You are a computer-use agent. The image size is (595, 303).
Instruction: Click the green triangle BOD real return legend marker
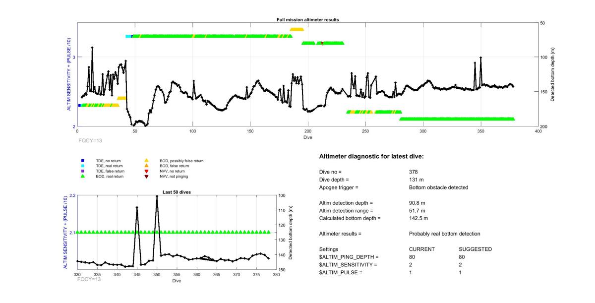(x=83, y=176)
